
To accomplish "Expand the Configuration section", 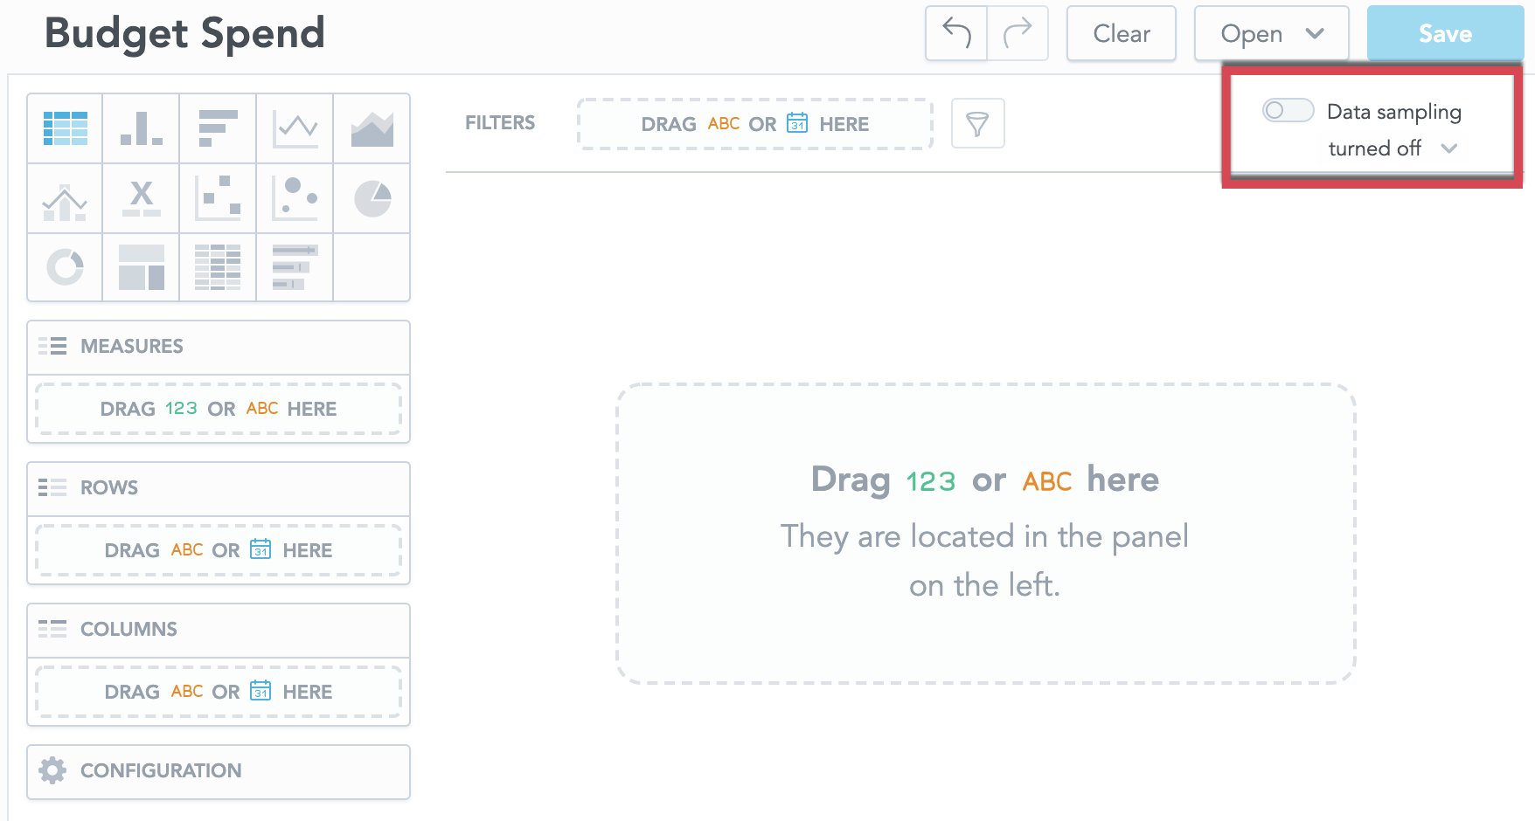I will point(219,771).
